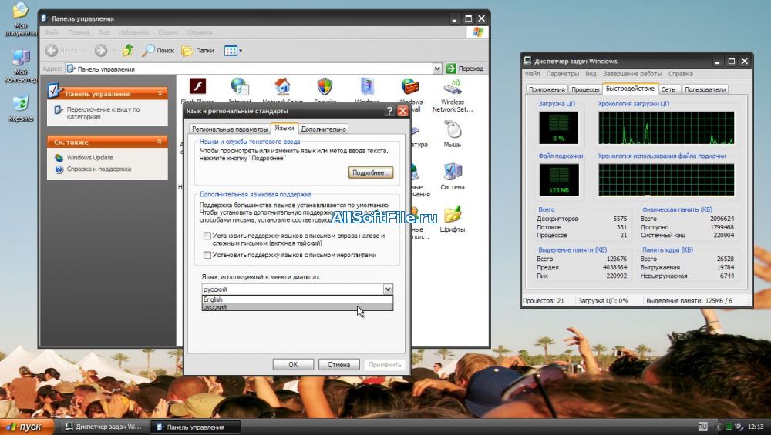This screenshot has height=435, width=771.
Task: Open Wireless Network Setup icon
Action: 453,88
